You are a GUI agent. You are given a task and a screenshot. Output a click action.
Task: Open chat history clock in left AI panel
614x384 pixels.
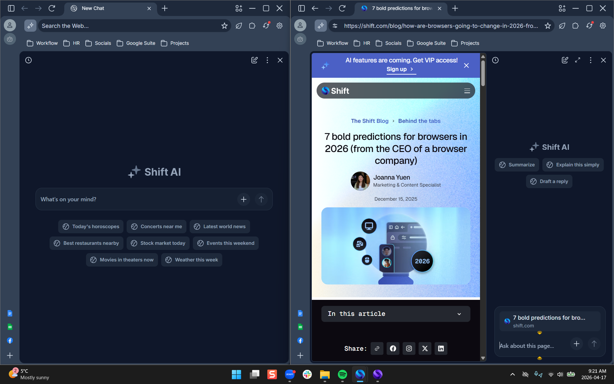click(28, 60)
